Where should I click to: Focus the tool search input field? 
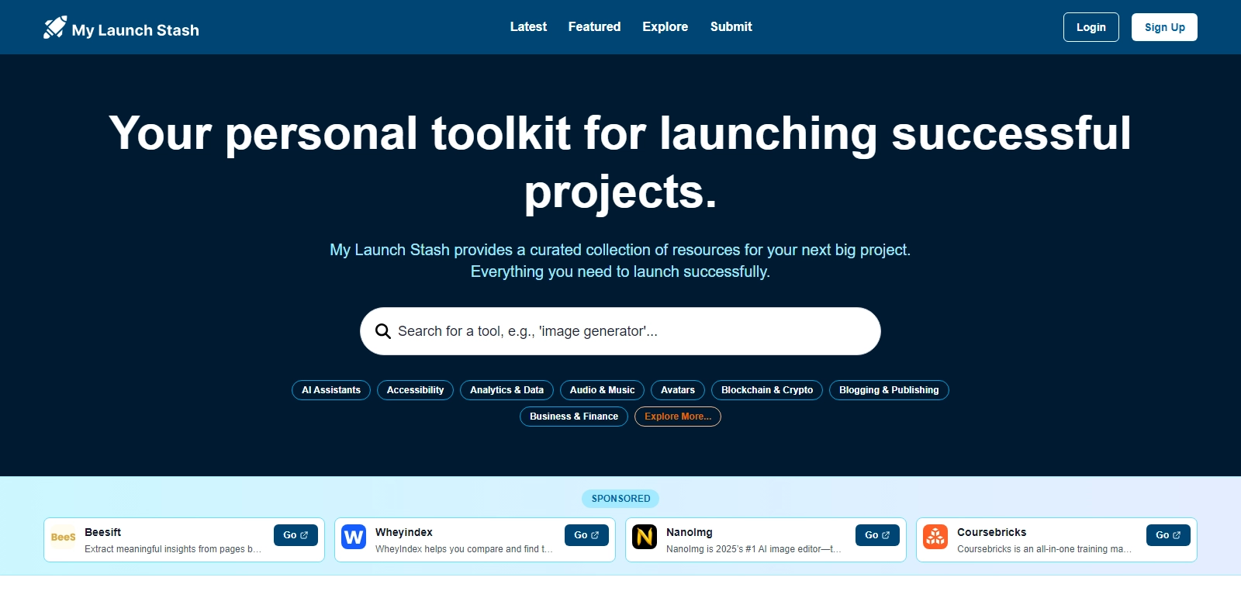coord(628,331)
